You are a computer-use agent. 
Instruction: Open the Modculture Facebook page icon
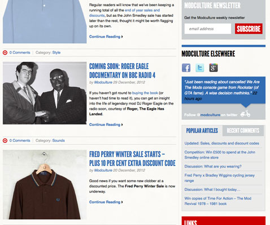pos(186,67)
